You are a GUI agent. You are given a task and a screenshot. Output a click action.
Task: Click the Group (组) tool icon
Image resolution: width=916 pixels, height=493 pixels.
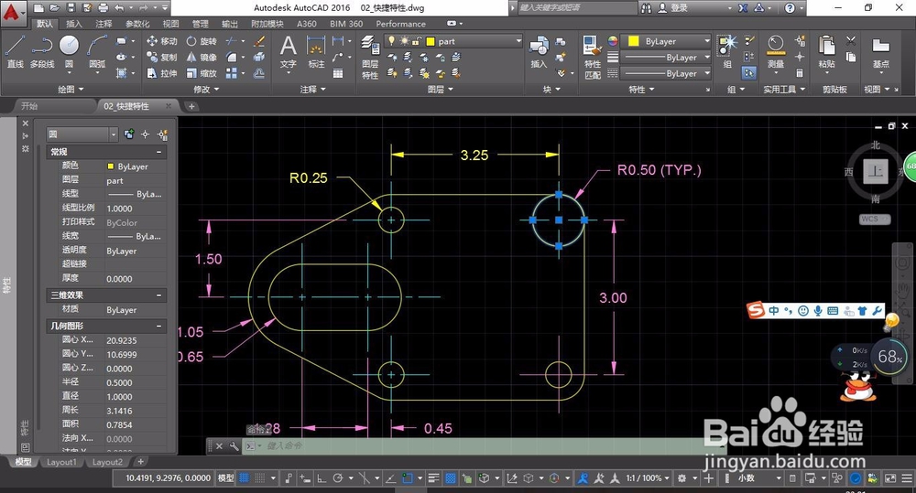coord(727,51)
